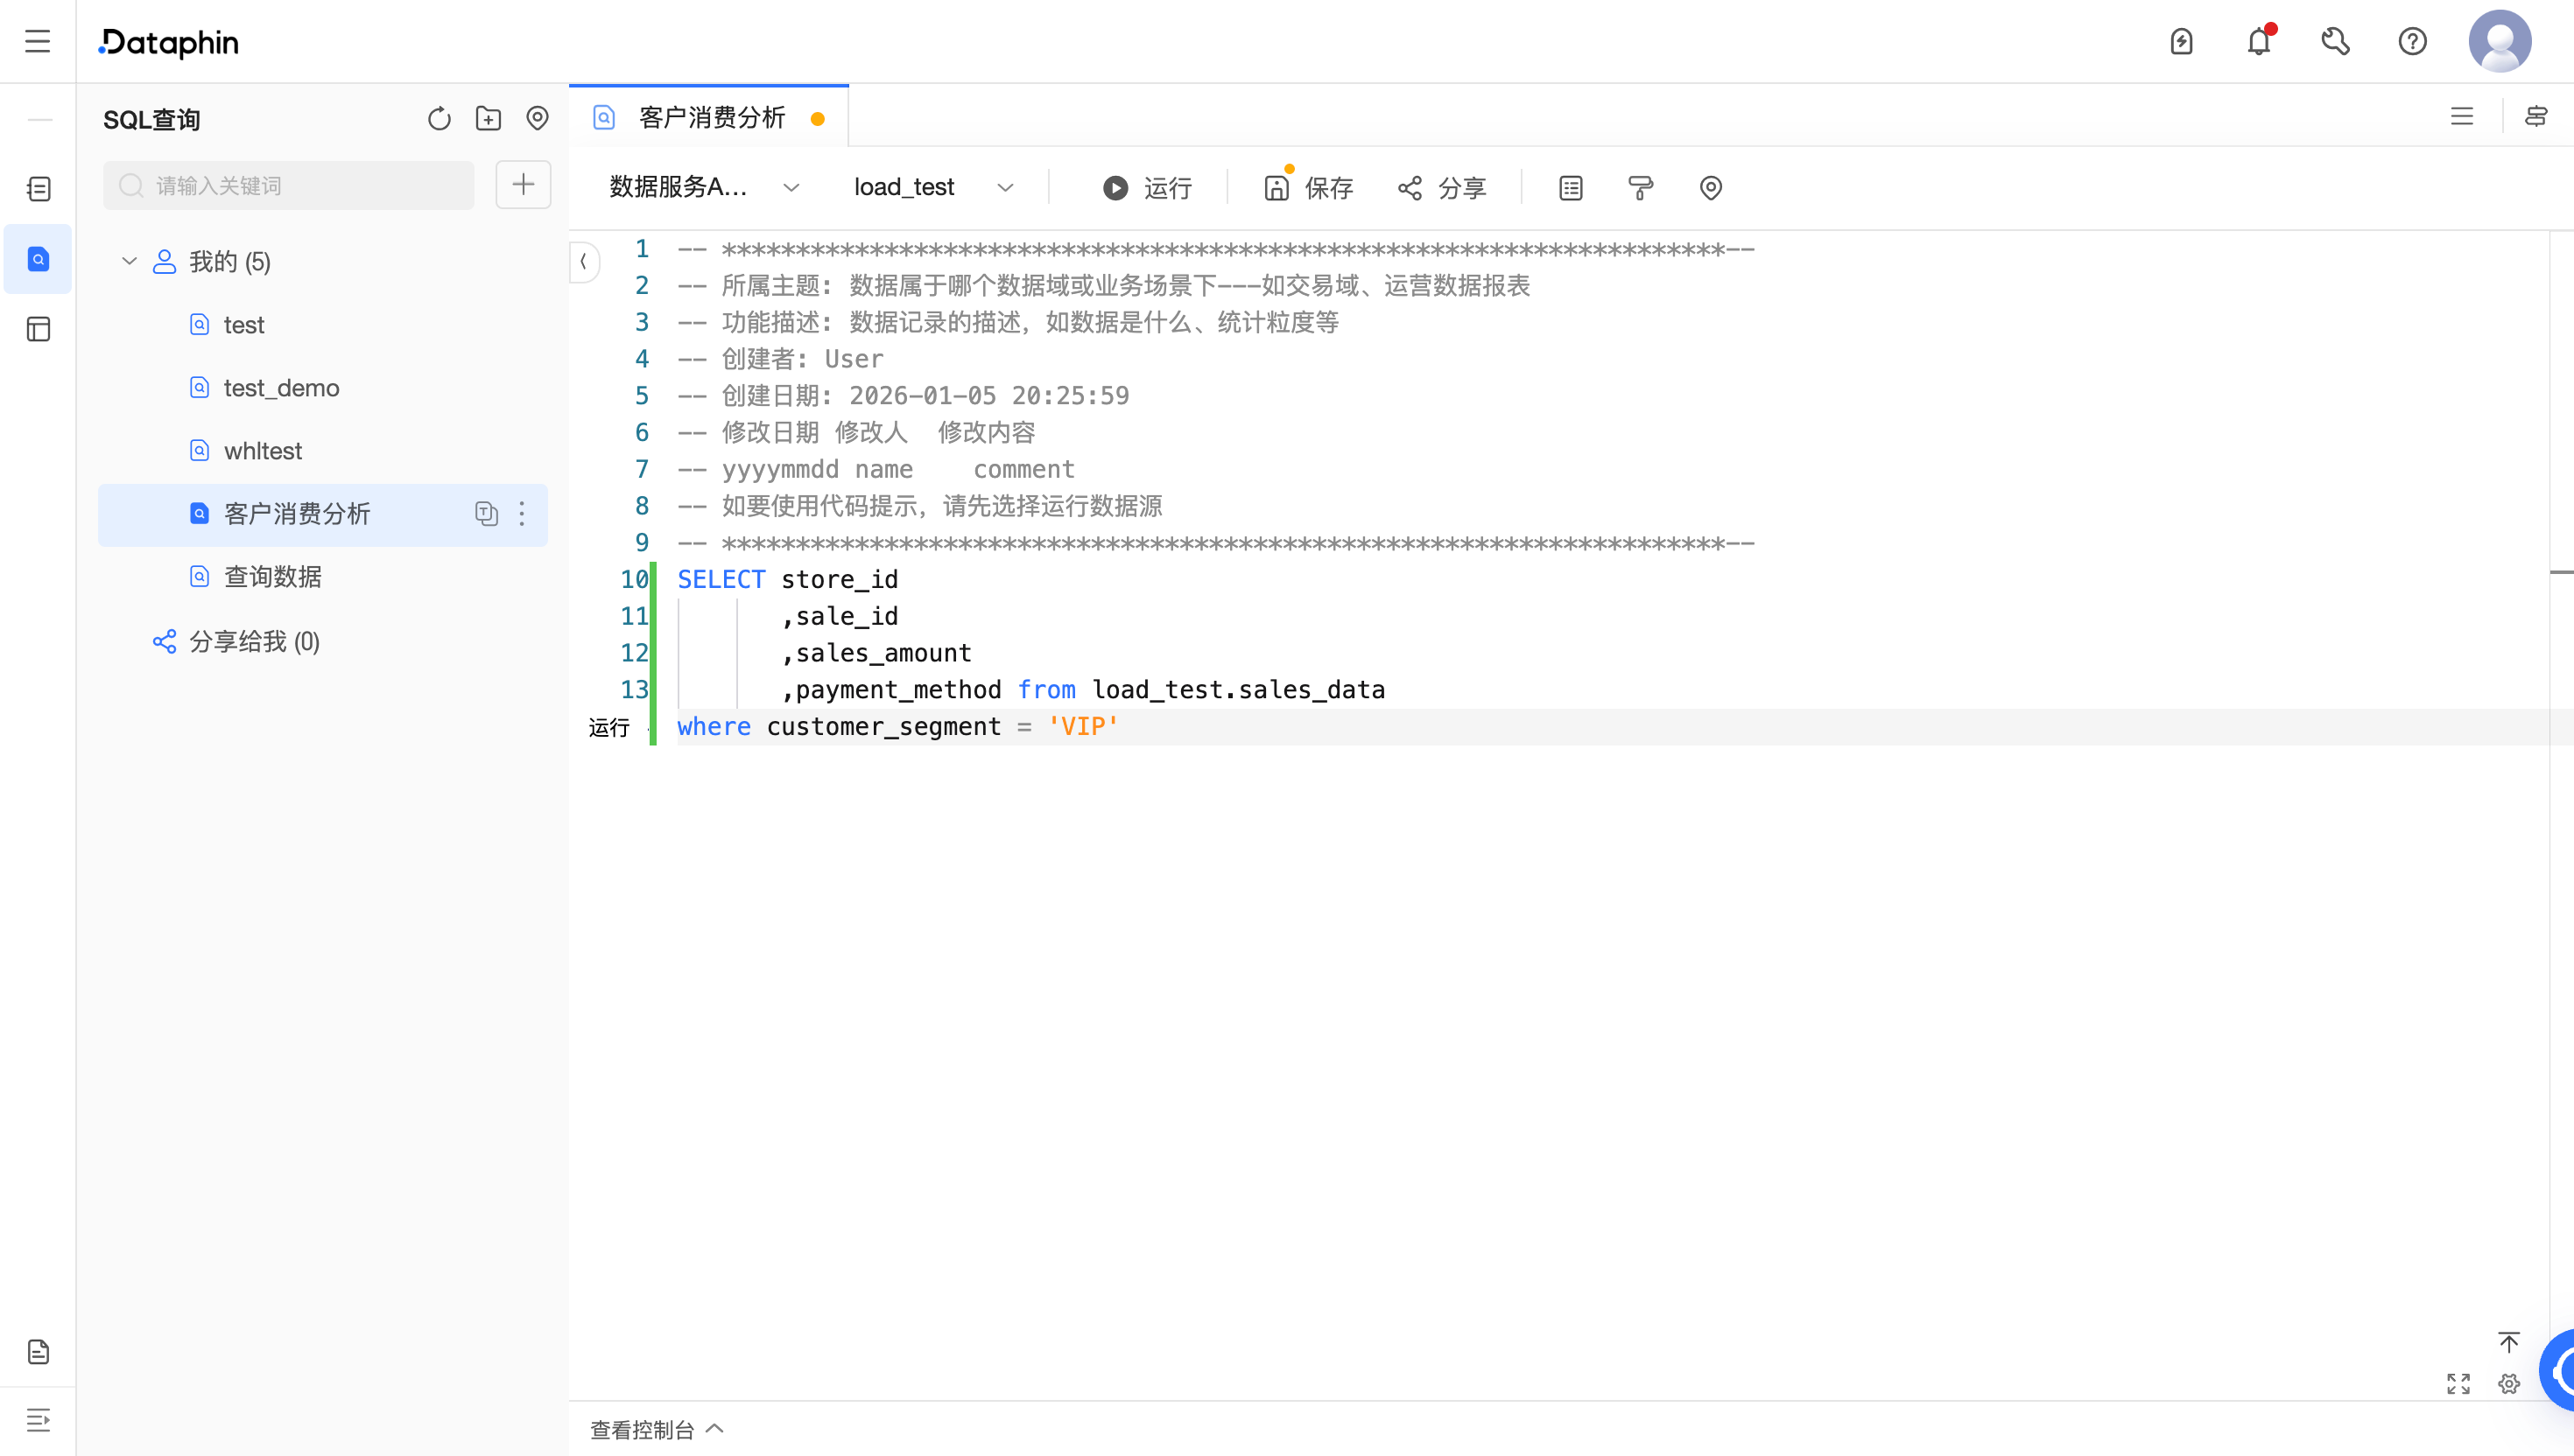The image size is (2574, 1456).
Task: Click the wrench tools icon
Action: point(2335,42)
